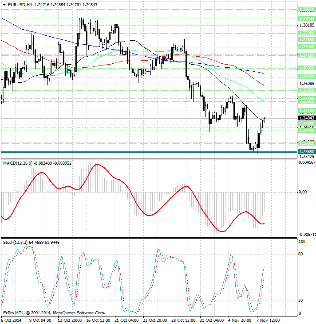
Task: Click the 28 Oct 12:00 time label
Action: click(x=183, y=320)
